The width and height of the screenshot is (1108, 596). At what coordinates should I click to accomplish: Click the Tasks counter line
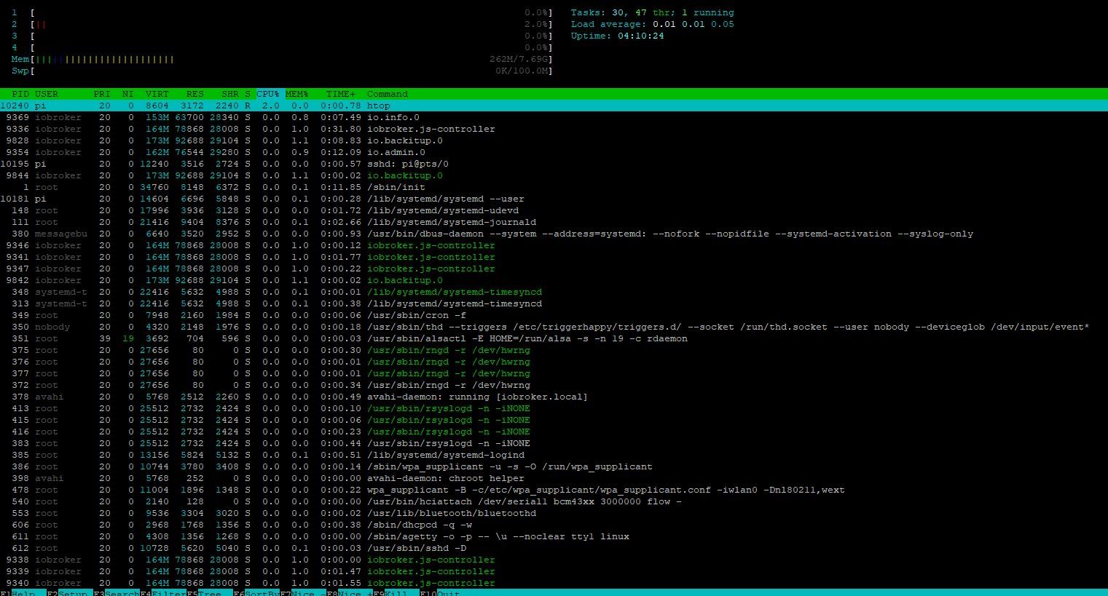point(653,12)
